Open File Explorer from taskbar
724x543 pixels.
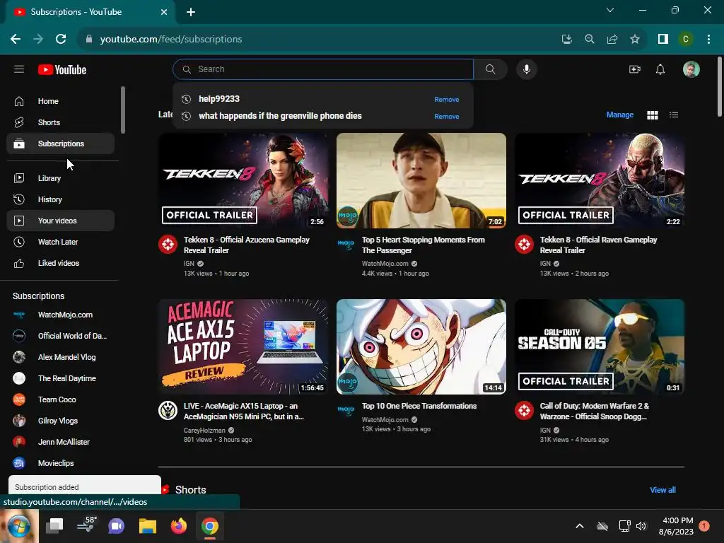pyautogui.click(x=148, y=526)
